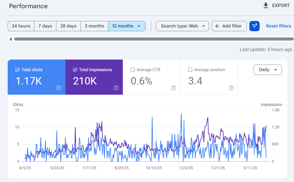Select the 28 days date range
This screenshot has width=294, height=182.
click(x=68, y=26)
